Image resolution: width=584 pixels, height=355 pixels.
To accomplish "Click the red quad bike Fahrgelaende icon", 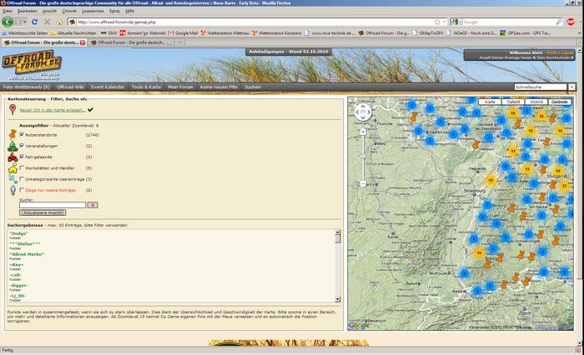I will 13,157.
